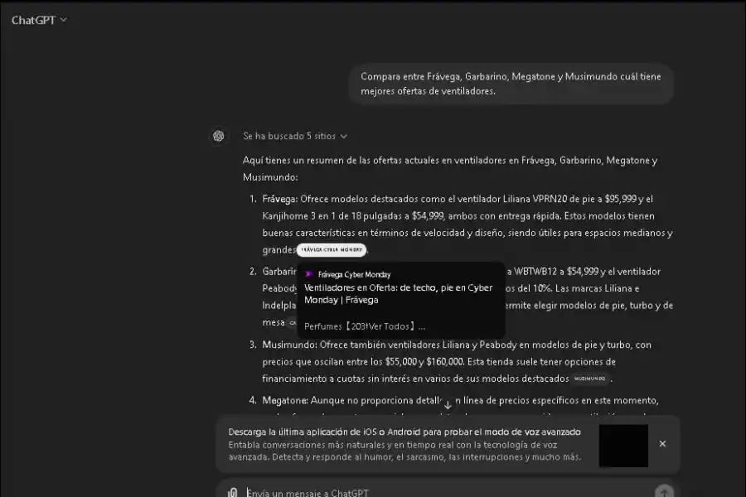Click the scroll-to-bottom arrow icon
The height and width of the screenshot is (497, 746).
(448, 403)
